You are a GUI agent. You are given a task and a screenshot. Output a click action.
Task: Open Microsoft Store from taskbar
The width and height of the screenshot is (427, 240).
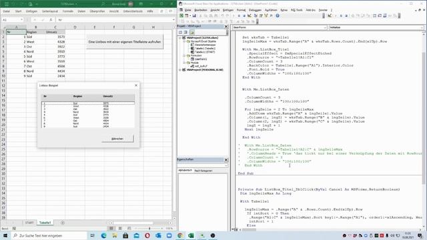pos(125,235)
